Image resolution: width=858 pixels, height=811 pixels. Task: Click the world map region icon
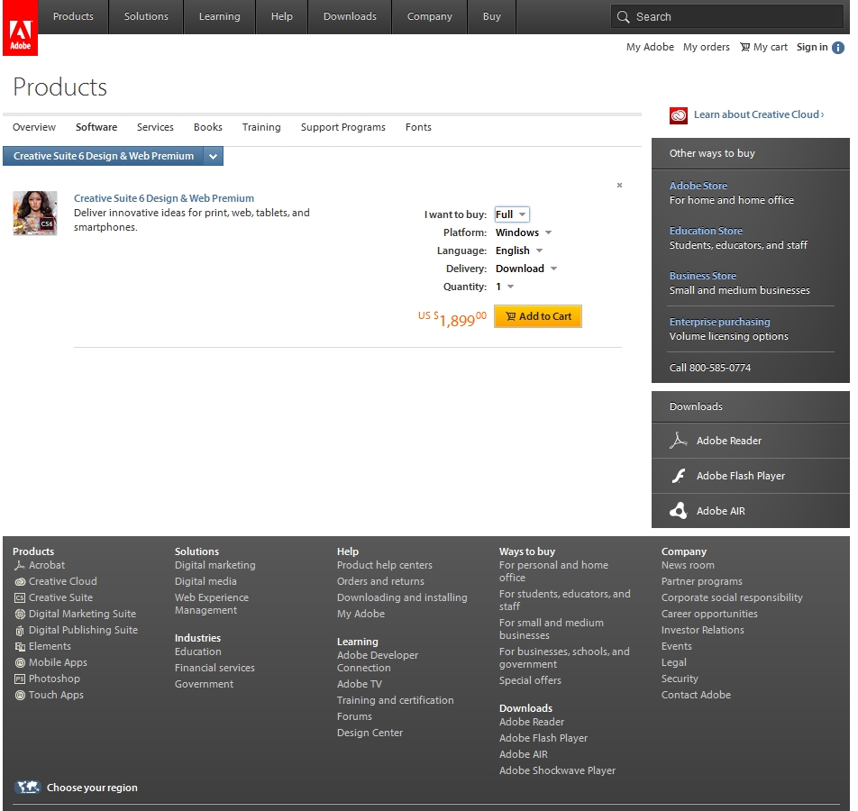(27, 787)
